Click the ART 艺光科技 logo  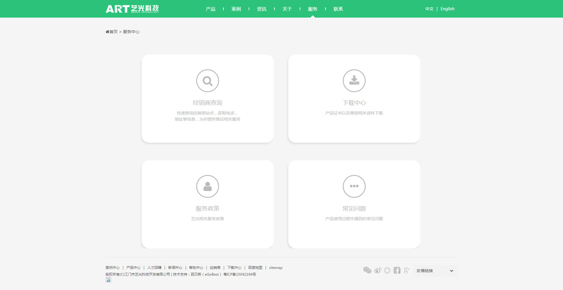point(132,9)
